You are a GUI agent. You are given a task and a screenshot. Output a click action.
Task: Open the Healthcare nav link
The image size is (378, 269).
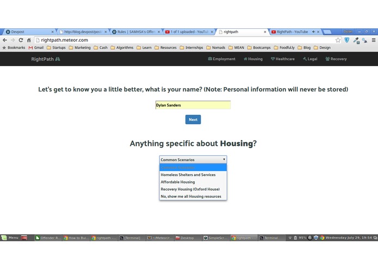pyautogui.click(x=282, y=59)
